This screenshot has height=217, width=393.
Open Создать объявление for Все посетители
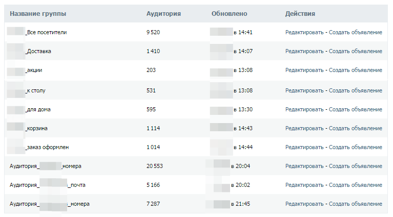(356, 32)
